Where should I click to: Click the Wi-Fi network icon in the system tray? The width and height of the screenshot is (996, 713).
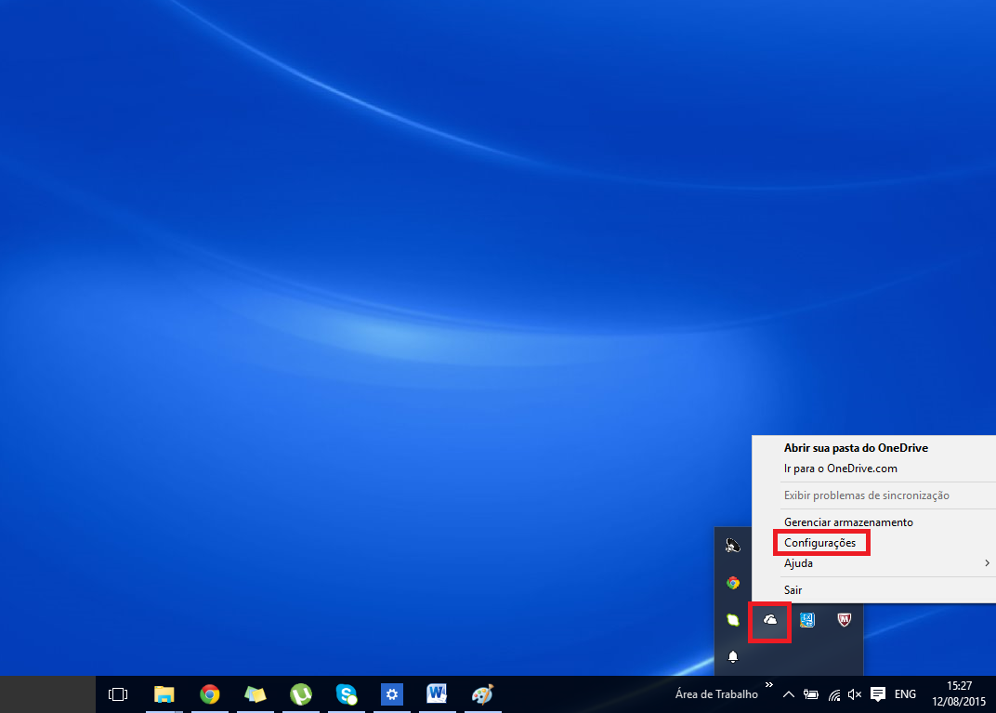point(832,693)
